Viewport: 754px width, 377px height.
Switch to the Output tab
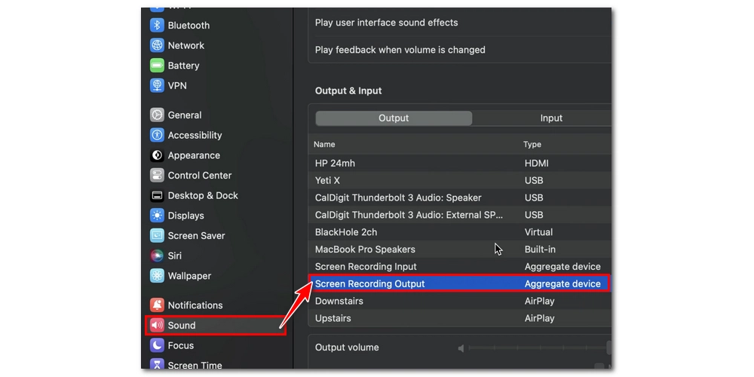(x=394, y=118)
